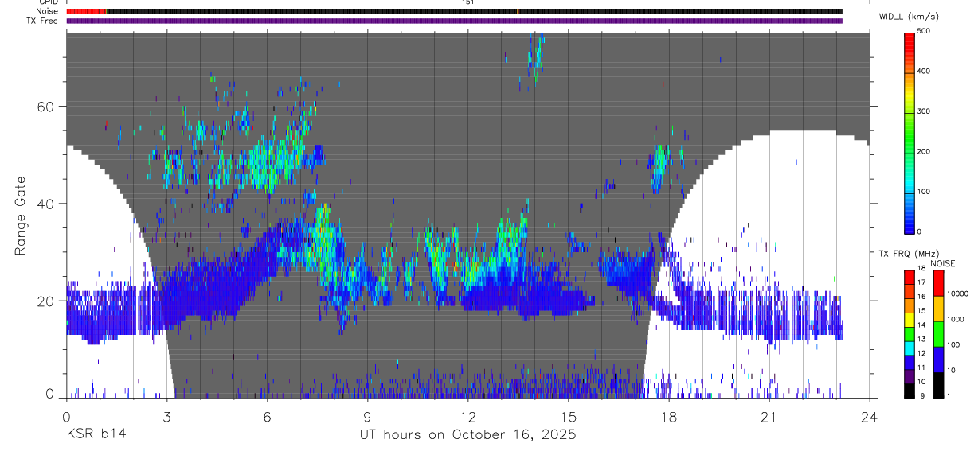Click the 500 label on the width colorbar

click(925, 31)
